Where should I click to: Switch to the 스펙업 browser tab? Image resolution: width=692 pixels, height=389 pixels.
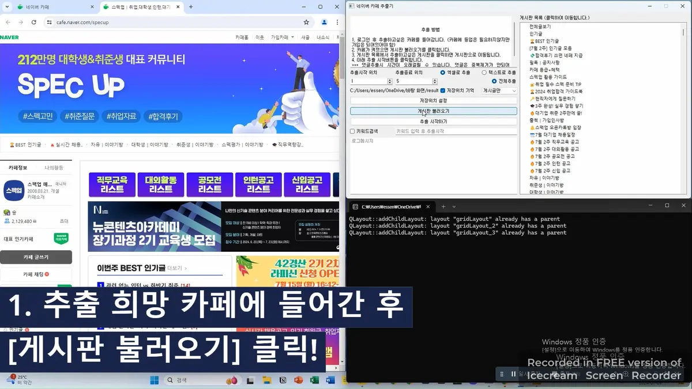[141, 7]
